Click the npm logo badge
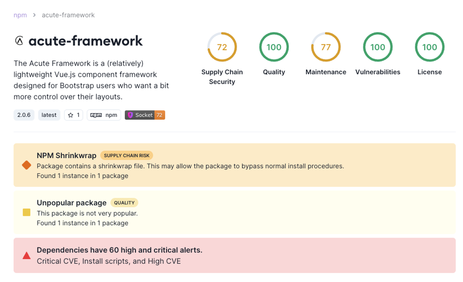This screenshot has width=463, height=282. click(104, 115)
